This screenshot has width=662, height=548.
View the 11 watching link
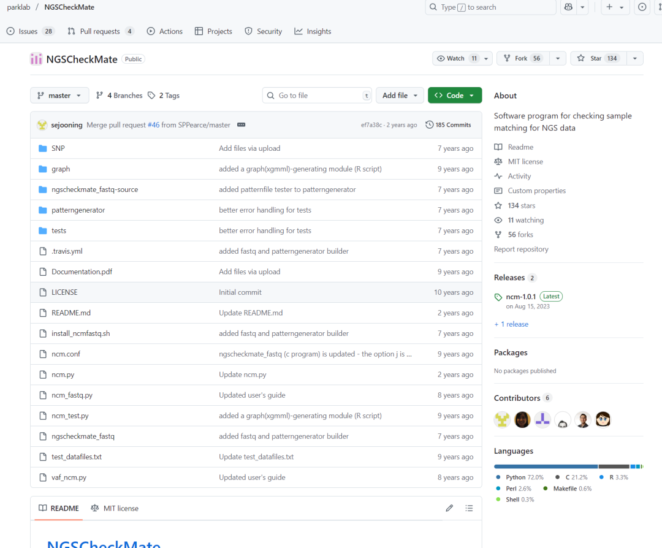coord(519,220)
